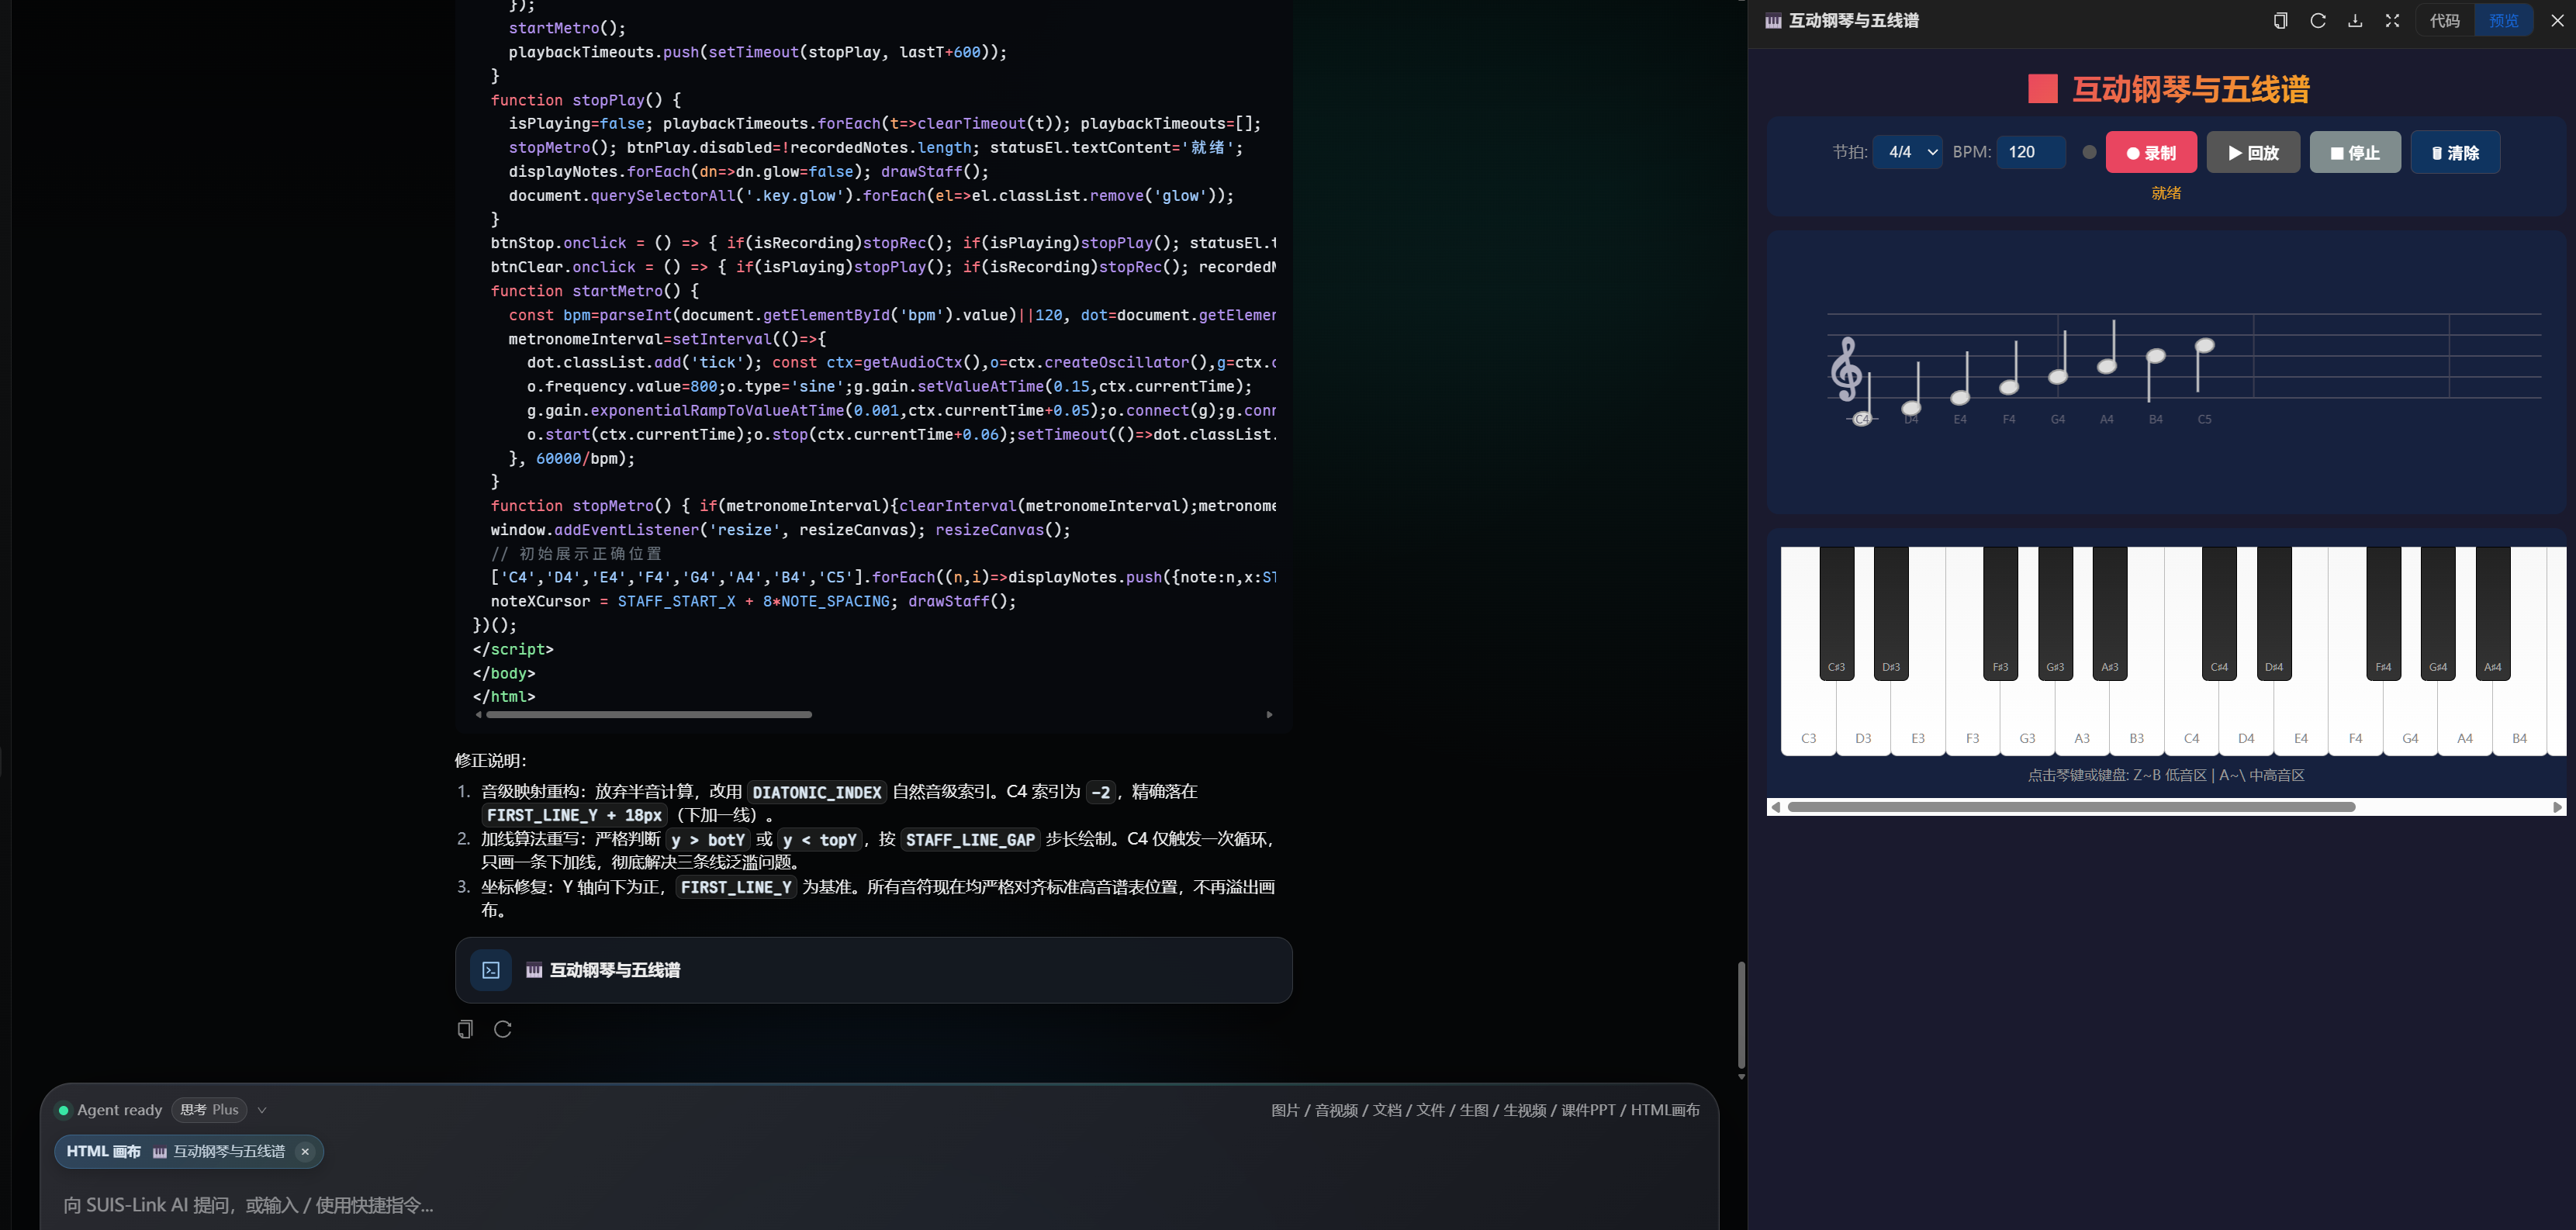Play the D#3 black key

click(1891, 613)
